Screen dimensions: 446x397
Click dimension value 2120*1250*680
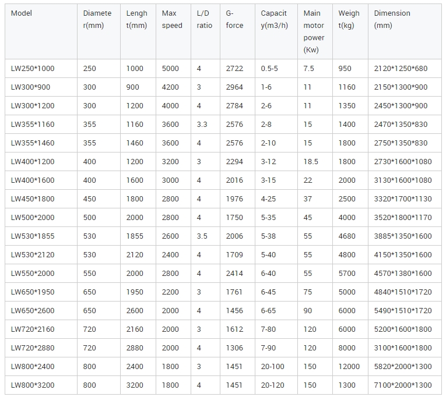click(x=401, y=69)
